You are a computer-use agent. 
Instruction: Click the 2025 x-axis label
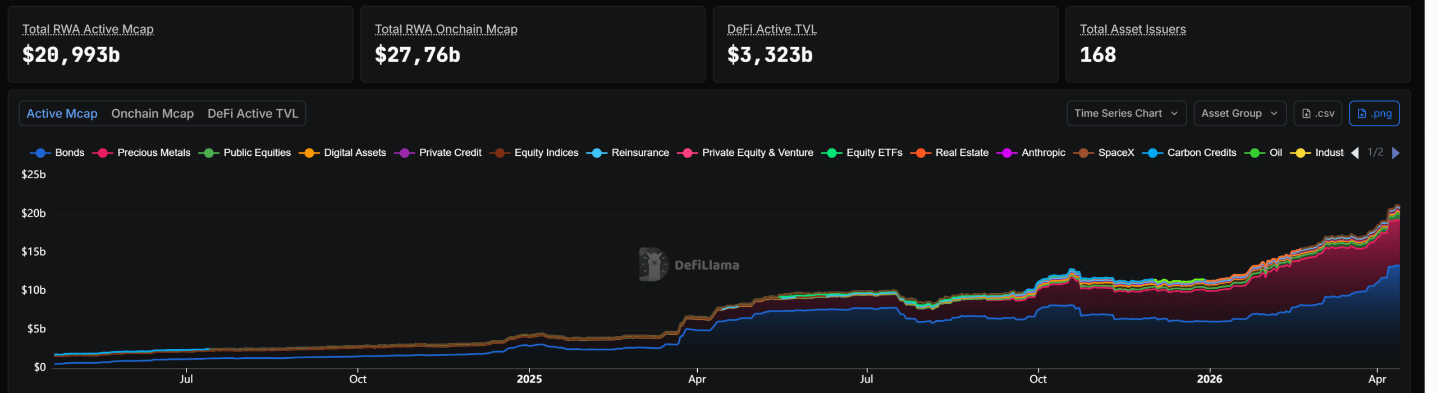(529, 379)
